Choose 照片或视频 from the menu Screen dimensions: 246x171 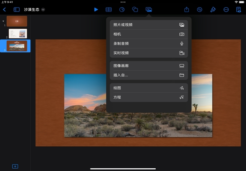(x=149, y=25)
